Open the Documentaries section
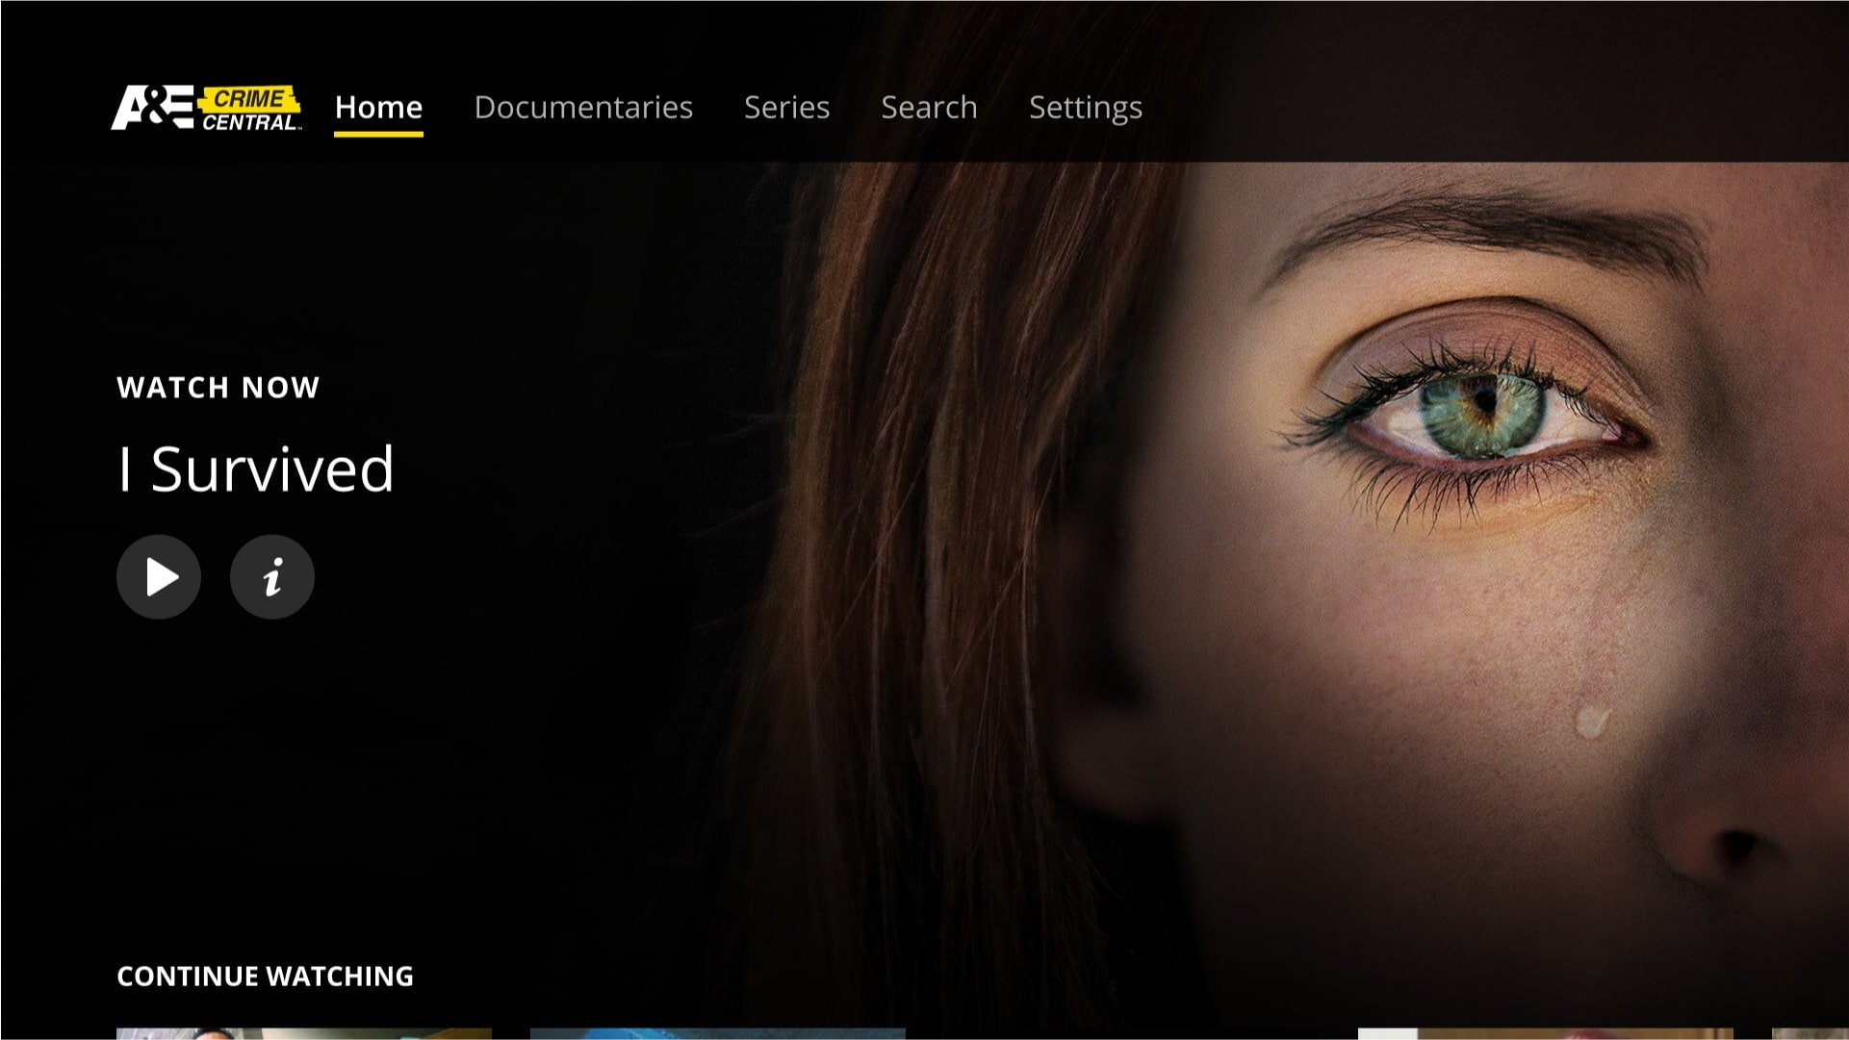This screenshot has height=1040, width=1849. 583,107
